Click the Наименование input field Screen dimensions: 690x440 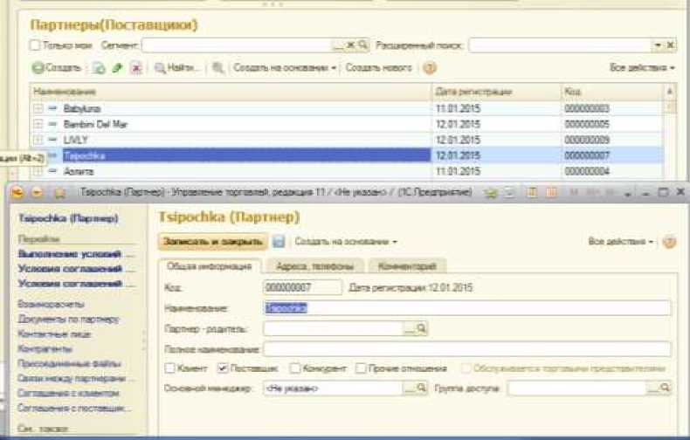pos(467,308)
